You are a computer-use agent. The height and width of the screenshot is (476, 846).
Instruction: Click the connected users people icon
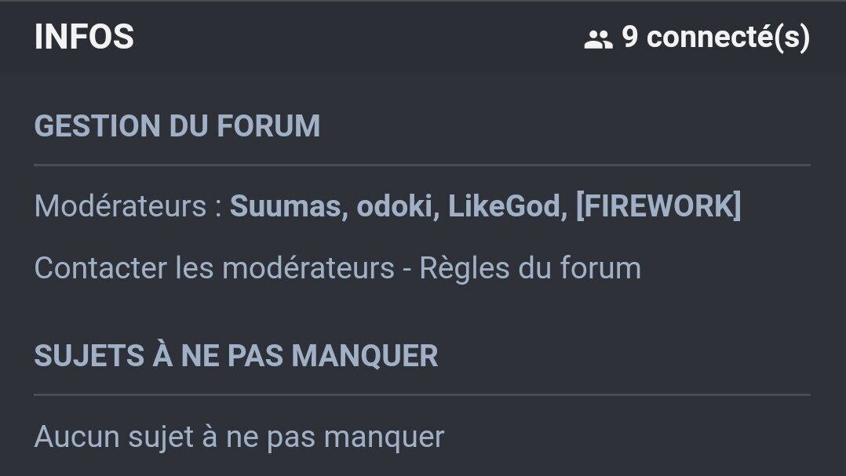[598, 39]
